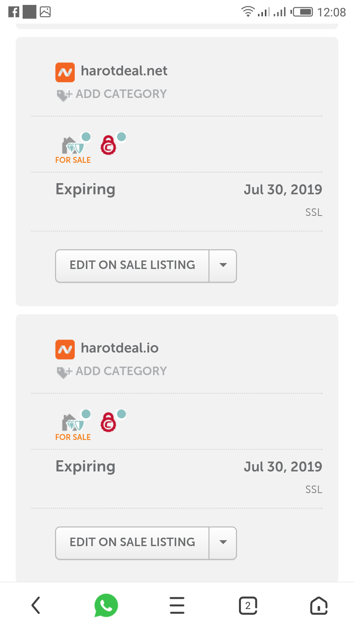Open WhatsApp from the bottom navigation bar
Image resolution: width=354 pixels, height=629 pixels.
[x=106, y=605]
